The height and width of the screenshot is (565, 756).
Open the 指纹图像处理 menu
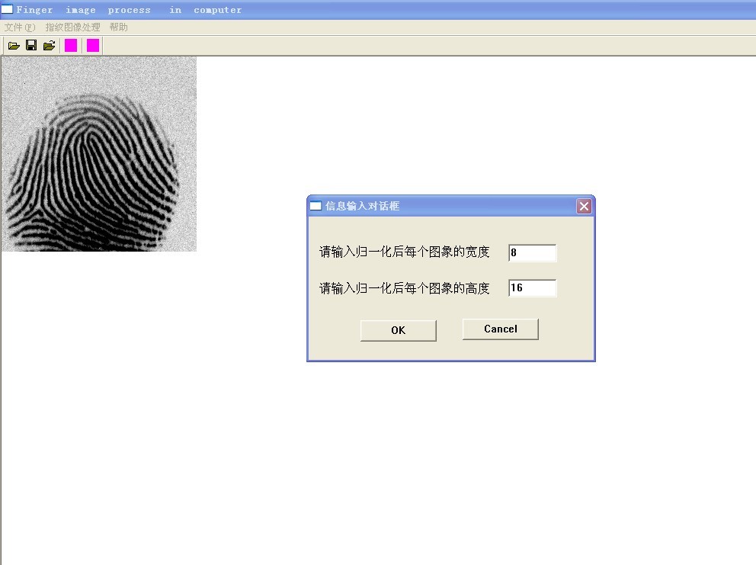coord(72,27)
